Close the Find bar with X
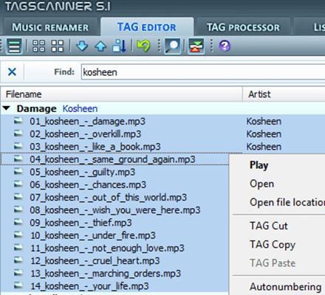 click(12, 72)
